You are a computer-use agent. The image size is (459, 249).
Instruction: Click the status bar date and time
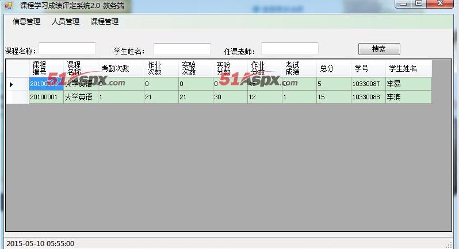(40, 243)
